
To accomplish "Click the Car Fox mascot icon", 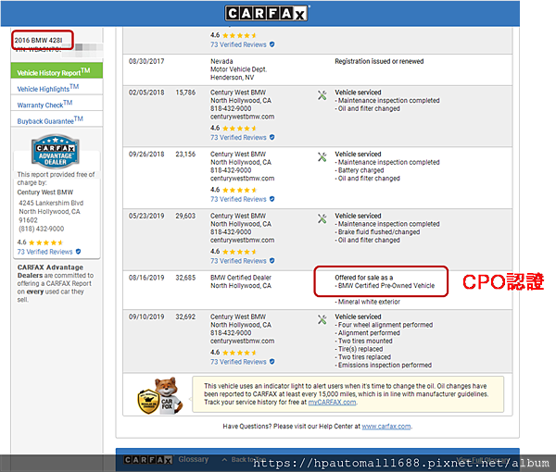I will [160, 396].
